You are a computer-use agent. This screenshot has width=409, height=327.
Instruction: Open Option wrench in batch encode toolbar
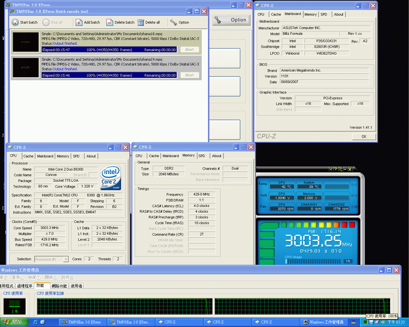tap(174, 22)
